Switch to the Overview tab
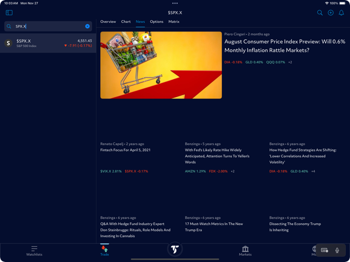The image size is (350, 262). pyautogui.click(x=108, y=22)
